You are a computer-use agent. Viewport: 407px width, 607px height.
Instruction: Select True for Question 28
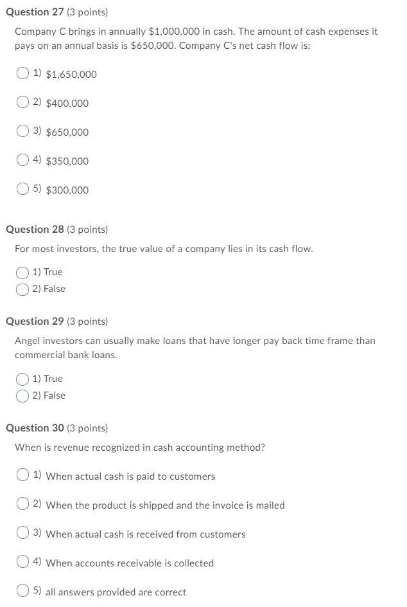(21, 271)
